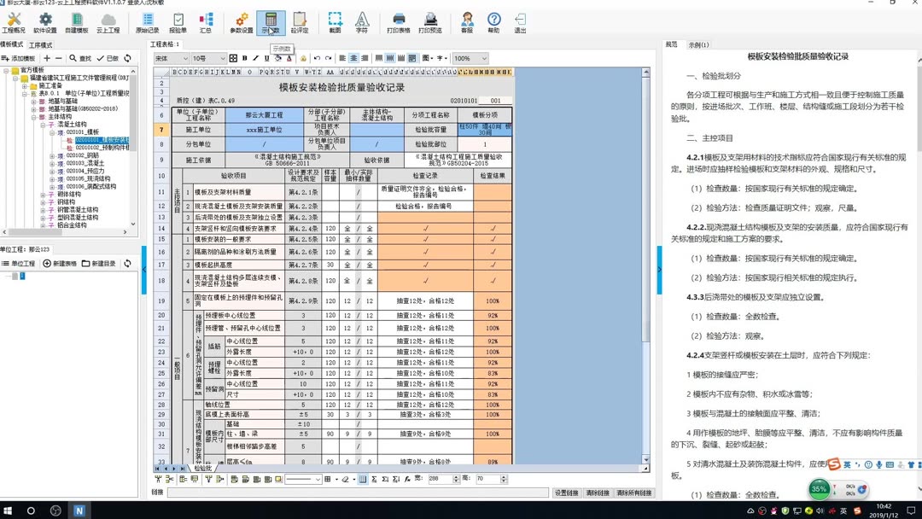Open the 打印预览 (print preview) tool
This screenshot has height=519, width=922.
point(429,22)
